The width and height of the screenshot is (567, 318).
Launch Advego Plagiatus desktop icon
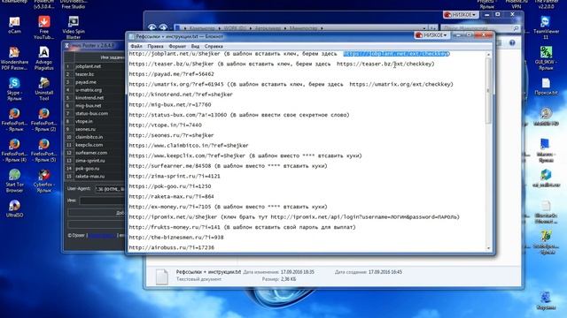pos(43,58)
